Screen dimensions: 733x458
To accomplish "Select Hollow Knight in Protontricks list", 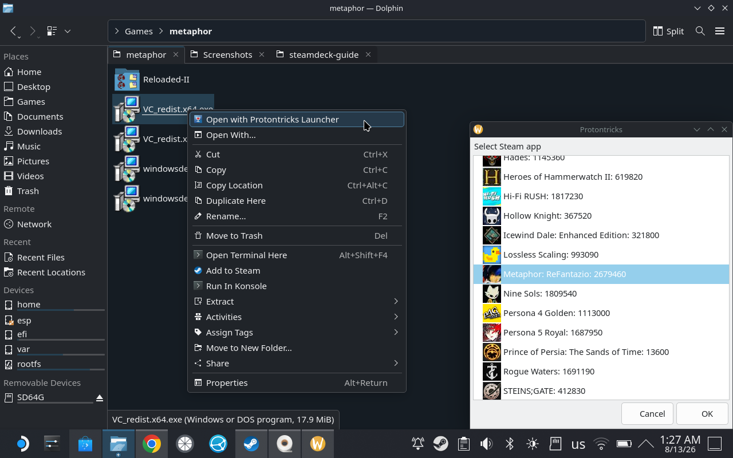I will tap(601, 216).
